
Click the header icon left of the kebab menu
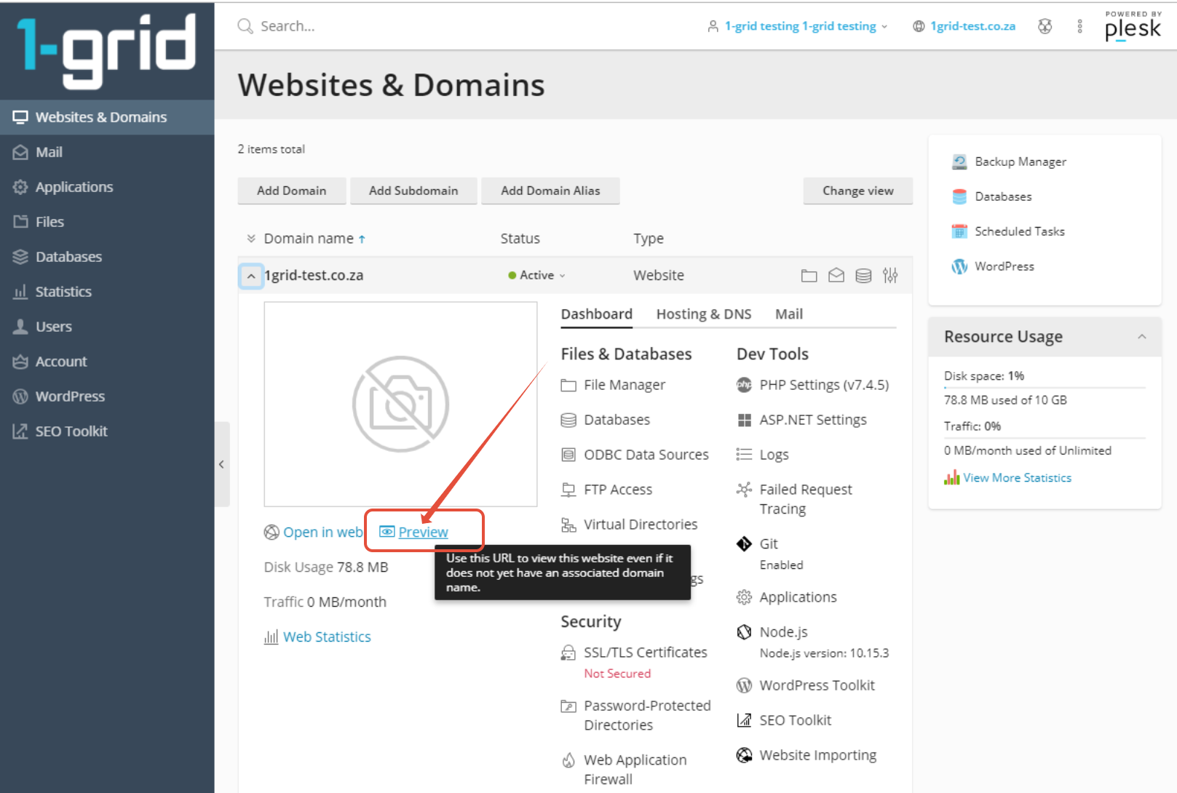coord(1045,26)
